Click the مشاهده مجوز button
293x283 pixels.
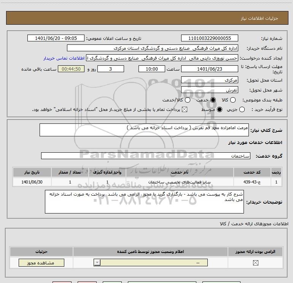pos(41,262)
